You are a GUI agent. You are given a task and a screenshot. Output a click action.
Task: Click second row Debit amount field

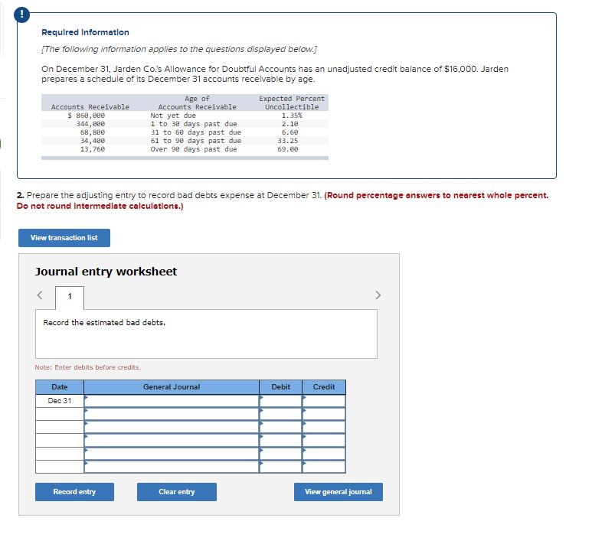[x=280, y=414]
